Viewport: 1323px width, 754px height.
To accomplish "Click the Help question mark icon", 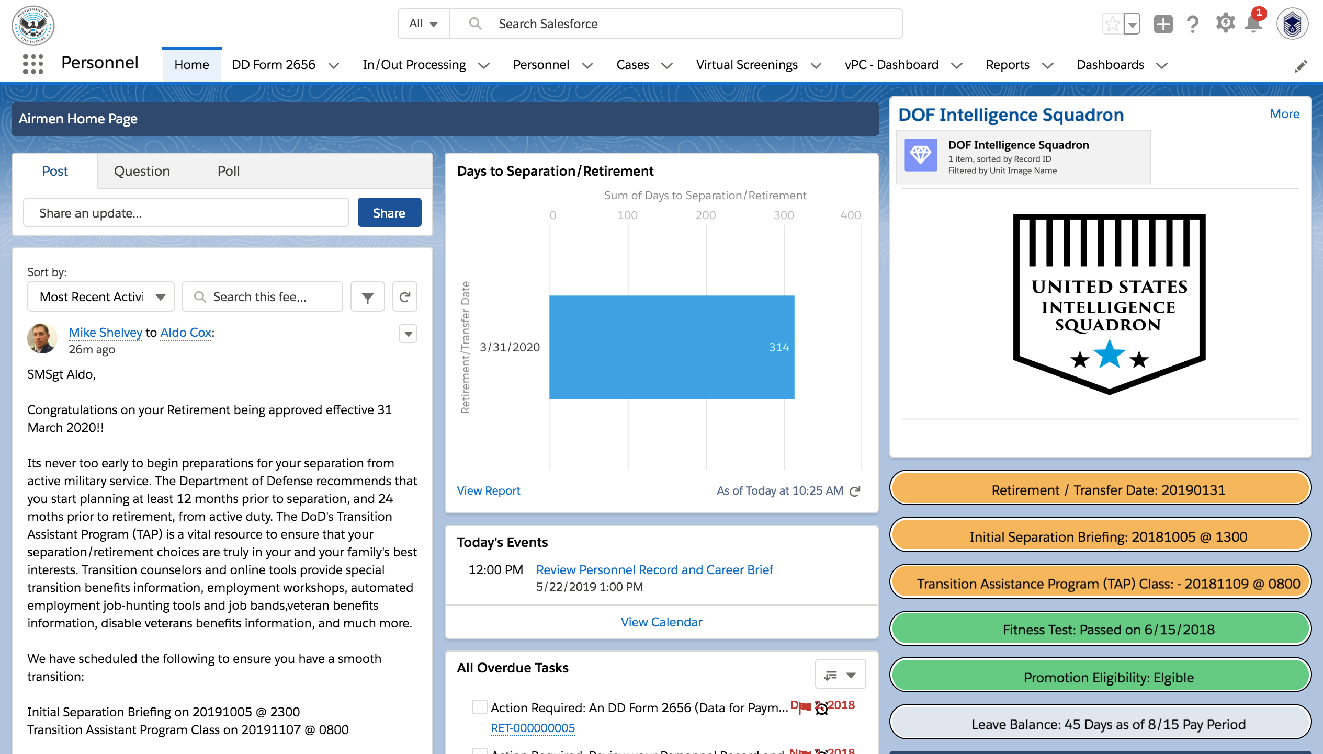I will (1193, 24).
